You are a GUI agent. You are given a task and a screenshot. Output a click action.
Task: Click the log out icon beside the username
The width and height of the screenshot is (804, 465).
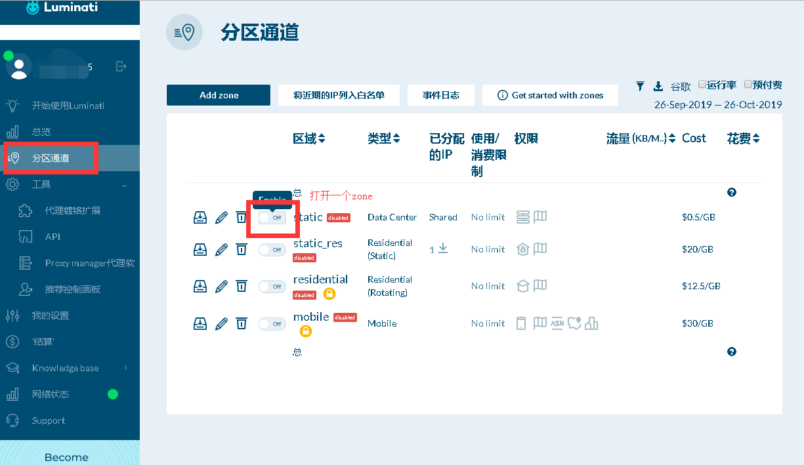point(121,66)
